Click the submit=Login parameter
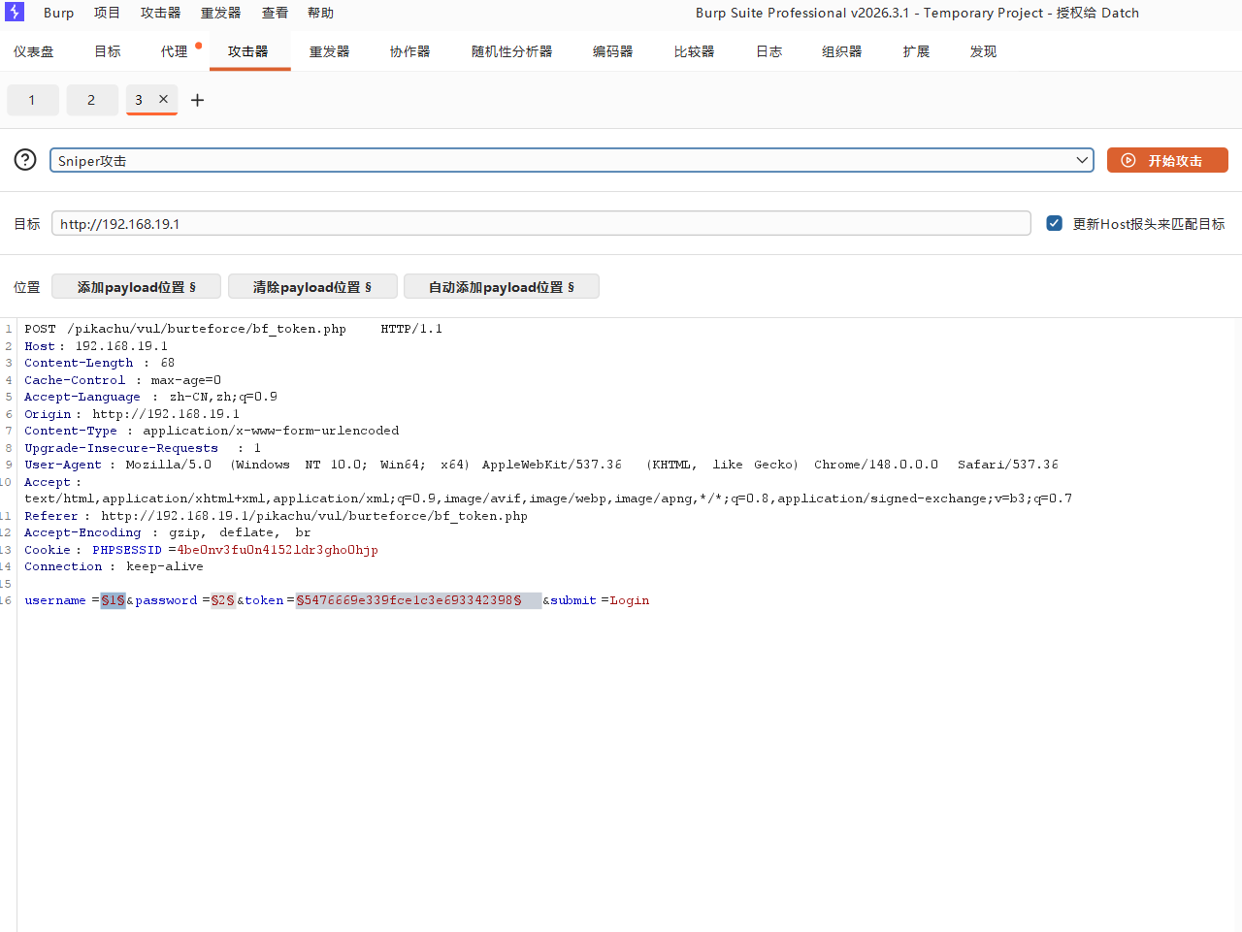Screen dimensions: 1242x932 (x=600, y=600)
